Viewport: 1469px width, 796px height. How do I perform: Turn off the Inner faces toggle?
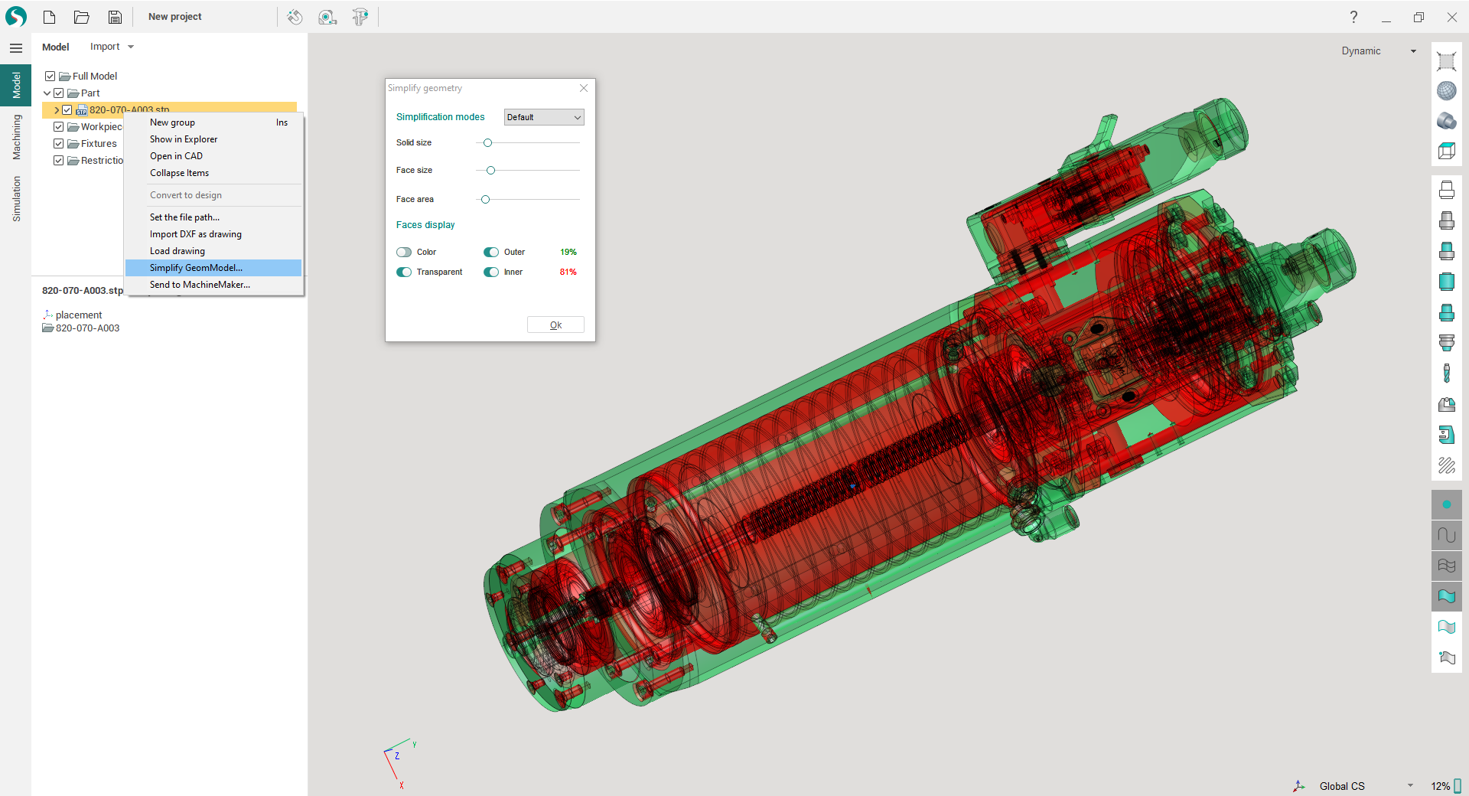click(x=491, y=272)
